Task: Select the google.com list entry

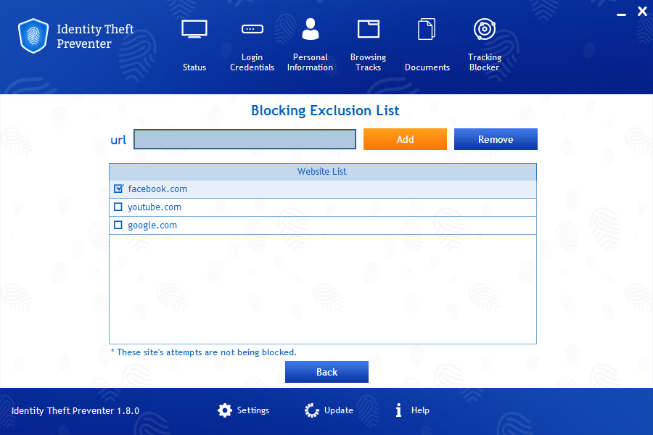Action: pyautogui.click(x=152, y=225)
